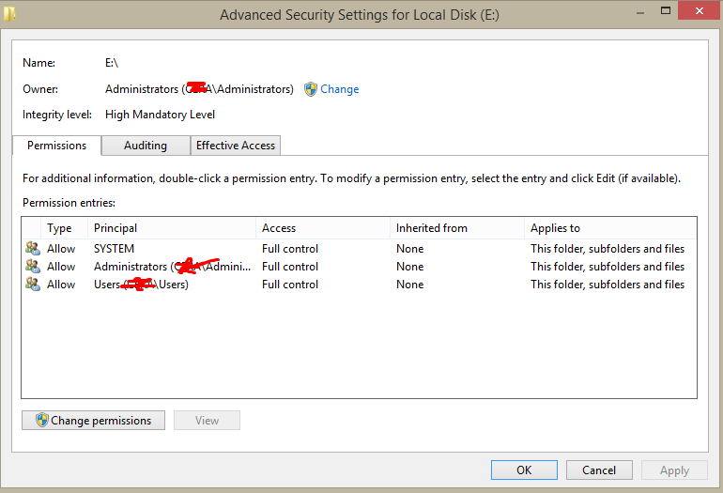Click the Cancel button
Viewport: 723px width, 493px height.
599,470
